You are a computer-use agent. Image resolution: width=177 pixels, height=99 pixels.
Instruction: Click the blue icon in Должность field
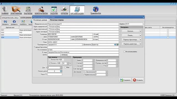[x=115, y=45]
